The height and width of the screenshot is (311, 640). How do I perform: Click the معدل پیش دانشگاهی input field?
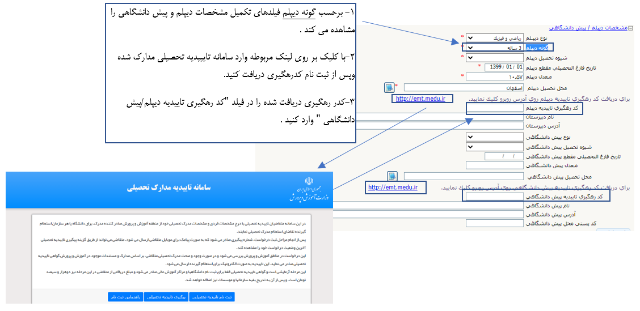(x=495, y=165)
